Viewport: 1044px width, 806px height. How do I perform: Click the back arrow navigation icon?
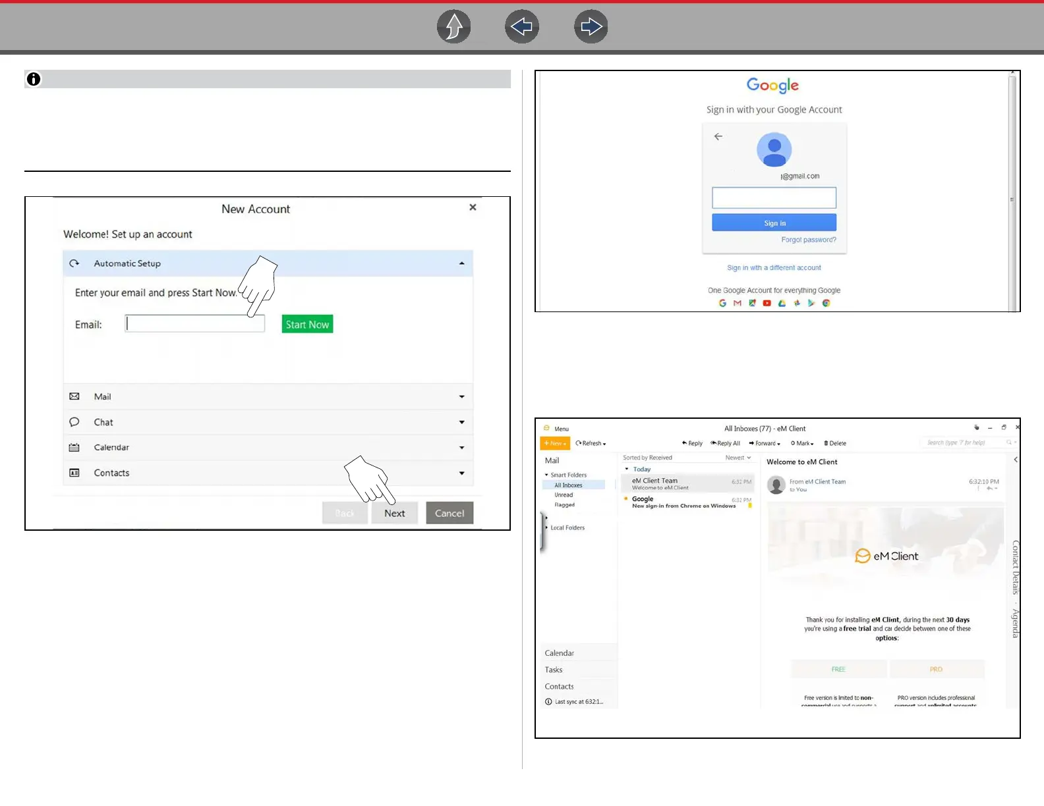tap(522, 27)
